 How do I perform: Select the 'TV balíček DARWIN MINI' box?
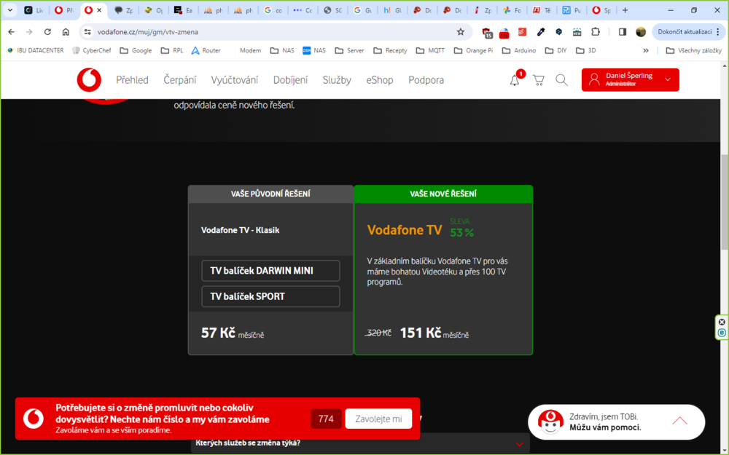pyautogui.click(x=270, y=271)
